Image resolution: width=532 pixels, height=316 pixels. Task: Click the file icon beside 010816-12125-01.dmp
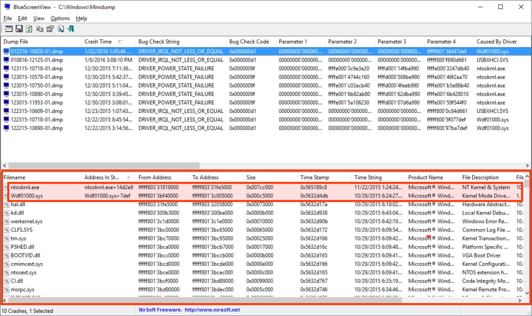point(6,60)
